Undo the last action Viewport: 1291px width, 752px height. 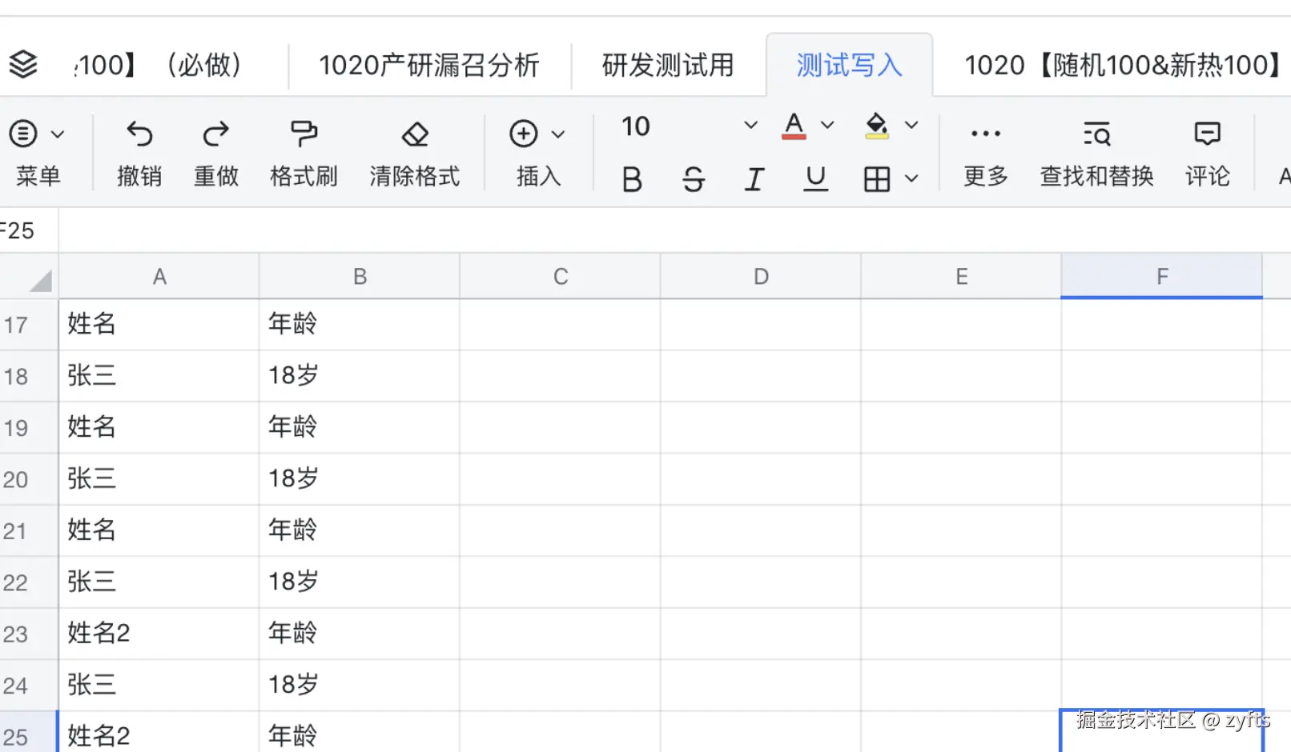coord(139,152)
